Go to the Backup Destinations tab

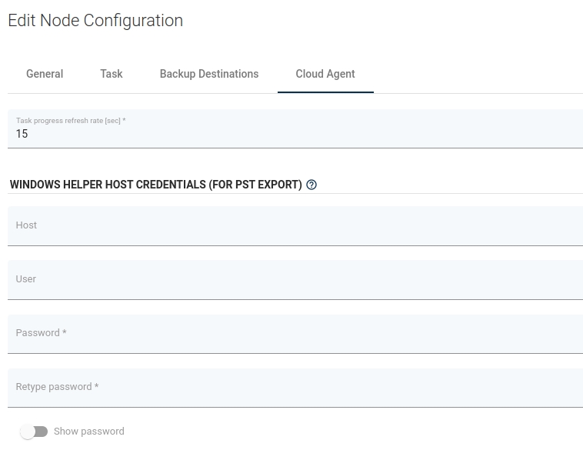pyautogui.click(x=209, y=74)
